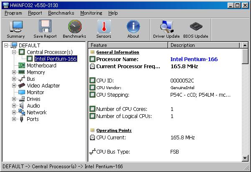Select the Video Adapter tree label
Image resolution: width=251 pixels, height=172 pixels.
coord(44,86)
